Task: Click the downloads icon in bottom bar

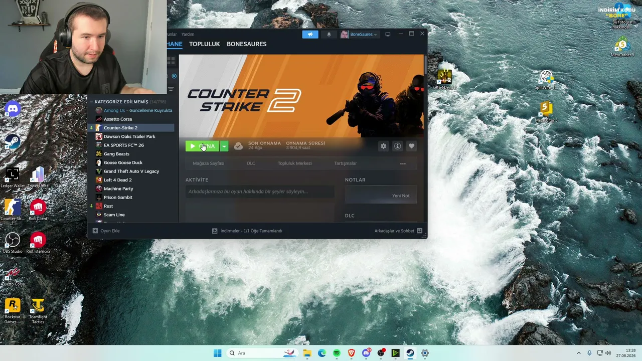Action: [x=215, y=231]
